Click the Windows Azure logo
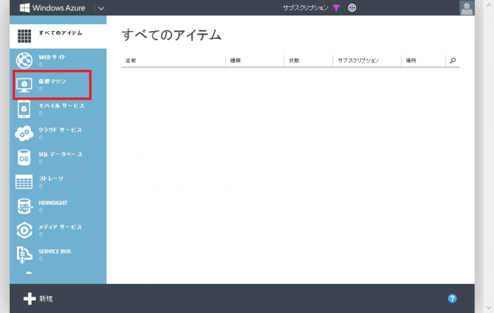This screenshot has height=313, width=494. tap(52, 8)
